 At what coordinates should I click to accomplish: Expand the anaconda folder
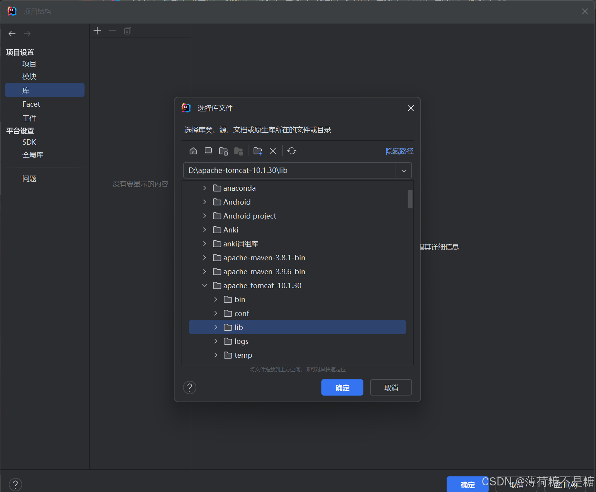(204, 188)
